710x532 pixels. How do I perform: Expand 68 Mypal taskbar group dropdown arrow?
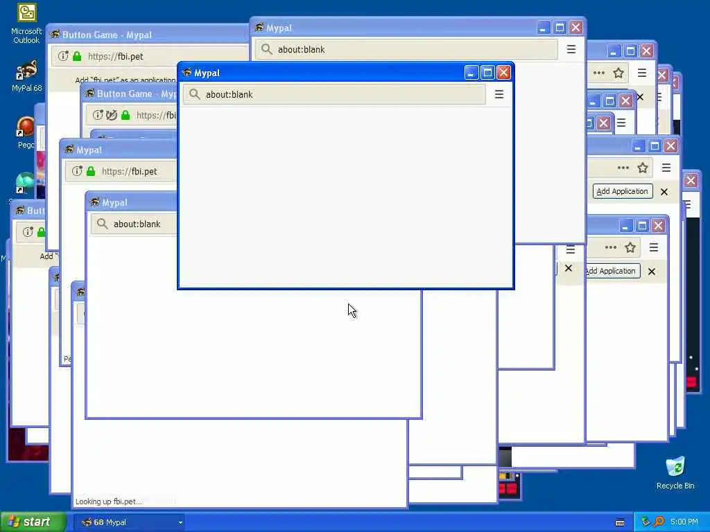coord(180,522)
